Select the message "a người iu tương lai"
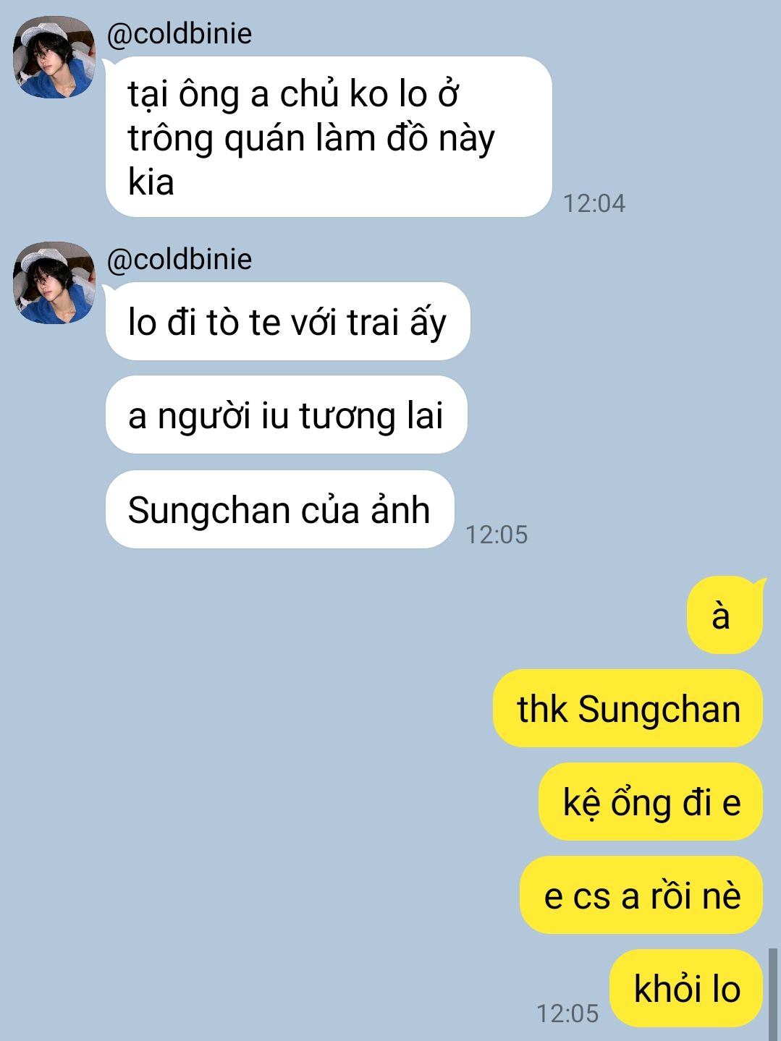The image size is (781, 1041). click(286, 415)
